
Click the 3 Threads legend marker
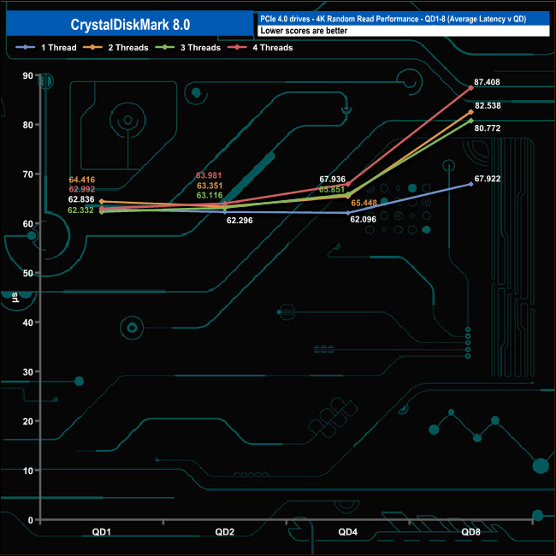(x=164, y=47)
